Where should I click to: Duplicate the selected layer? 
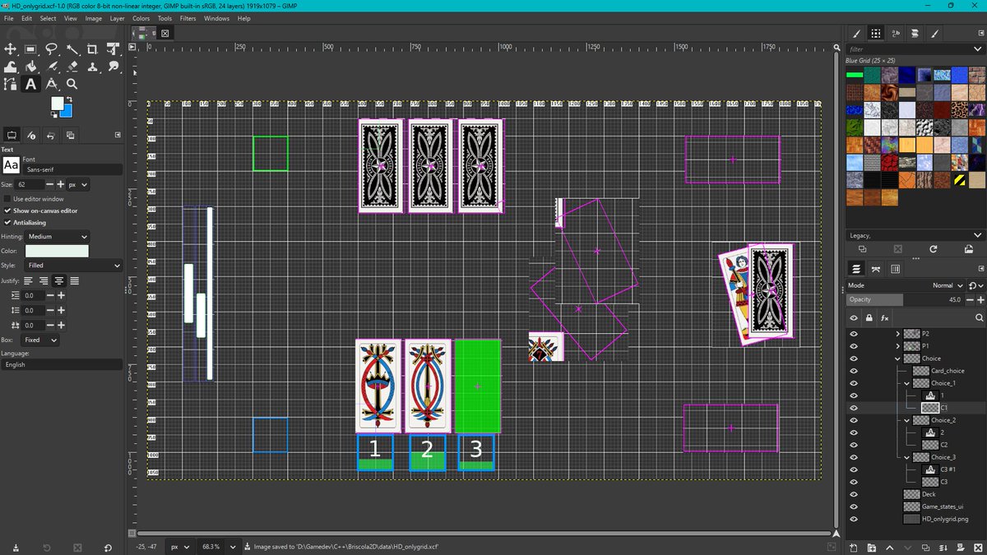coord(924,548)
